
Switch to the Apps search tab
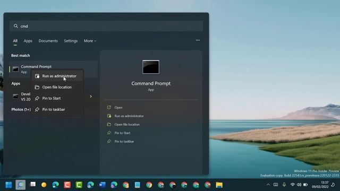[28, 41]
